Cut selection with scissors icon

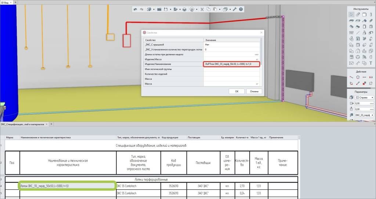click(202, 9)
